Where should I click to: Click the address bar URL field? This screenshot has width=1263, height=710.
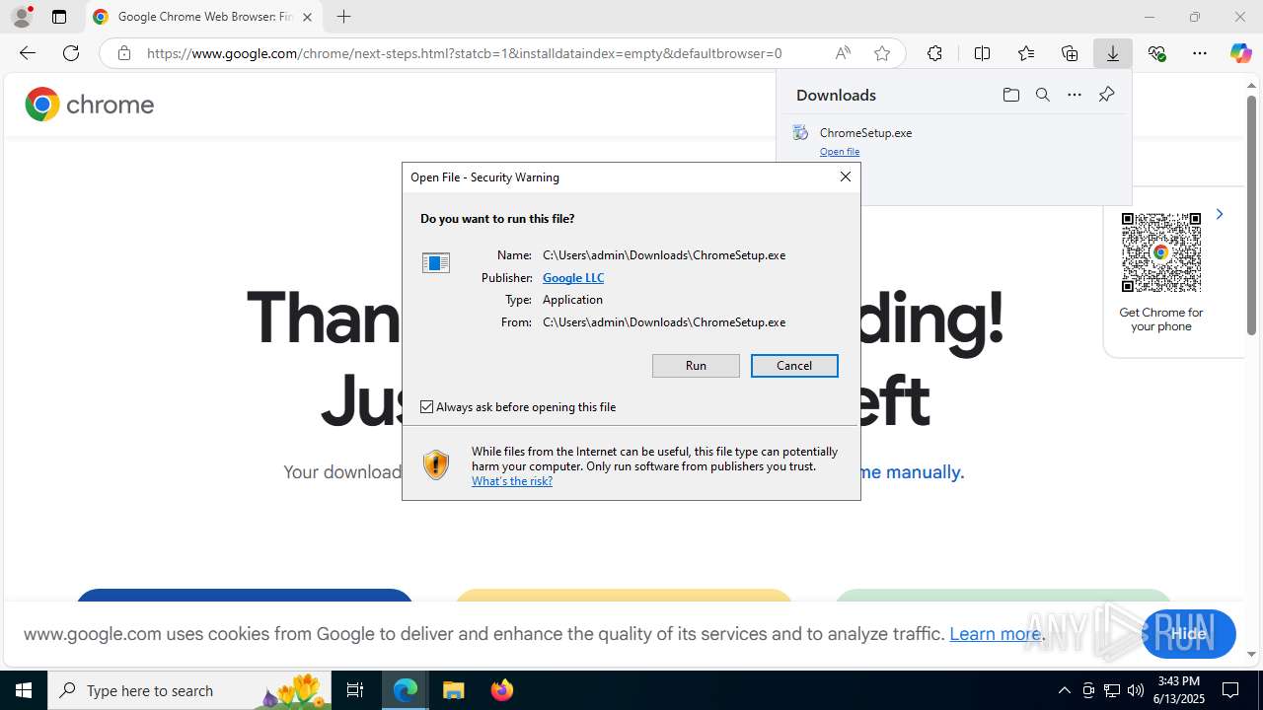(x=464, y=53)
